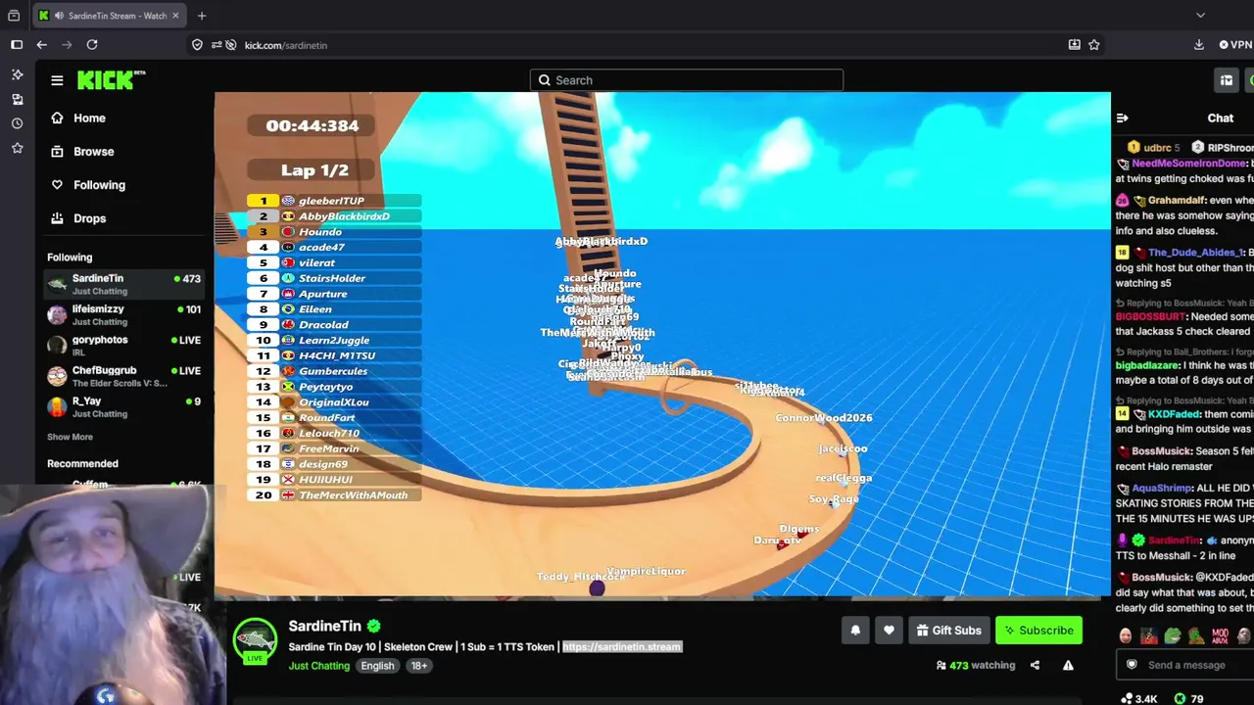Viewport: 1254px width, 705px height.
Task: Open goryphotos channel in Following list
Action: tap(124, 346)
